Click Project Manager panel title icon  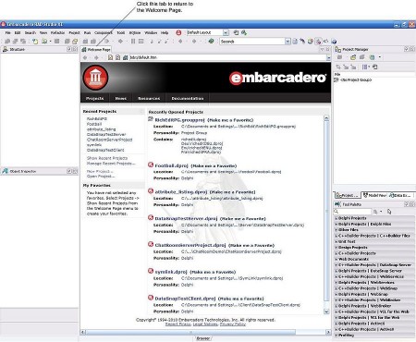tap(338, 49)
